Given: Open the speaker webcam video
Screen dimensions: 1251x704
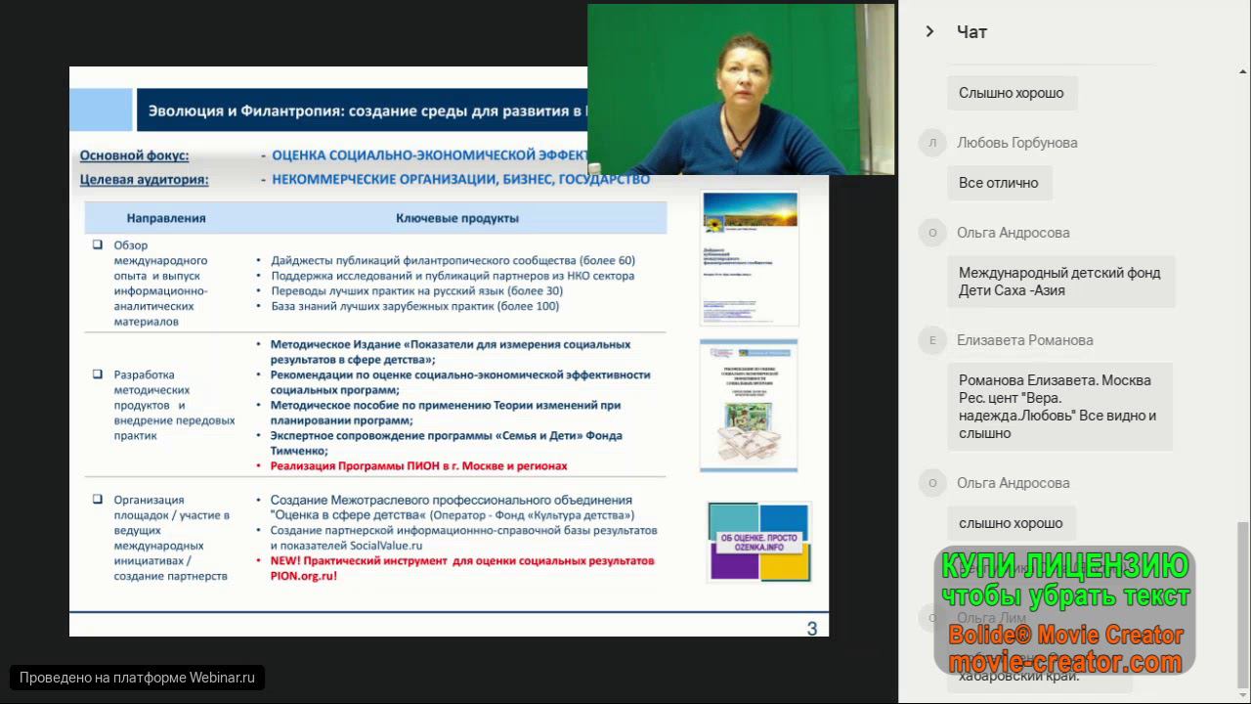Looking at the screenshot, I should coord(741,90).
